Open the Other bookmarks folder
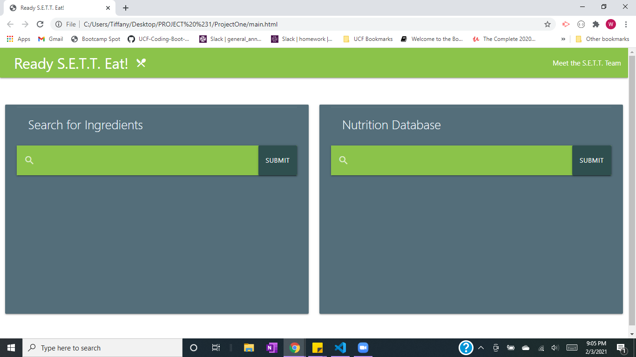The width and height of the screenshot is (636, 357). coord(602,39)
